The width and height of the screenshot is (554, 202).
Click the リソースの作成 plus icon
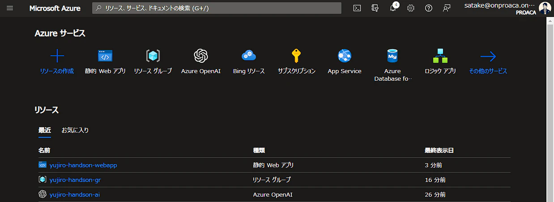click(x=57, y=56)
